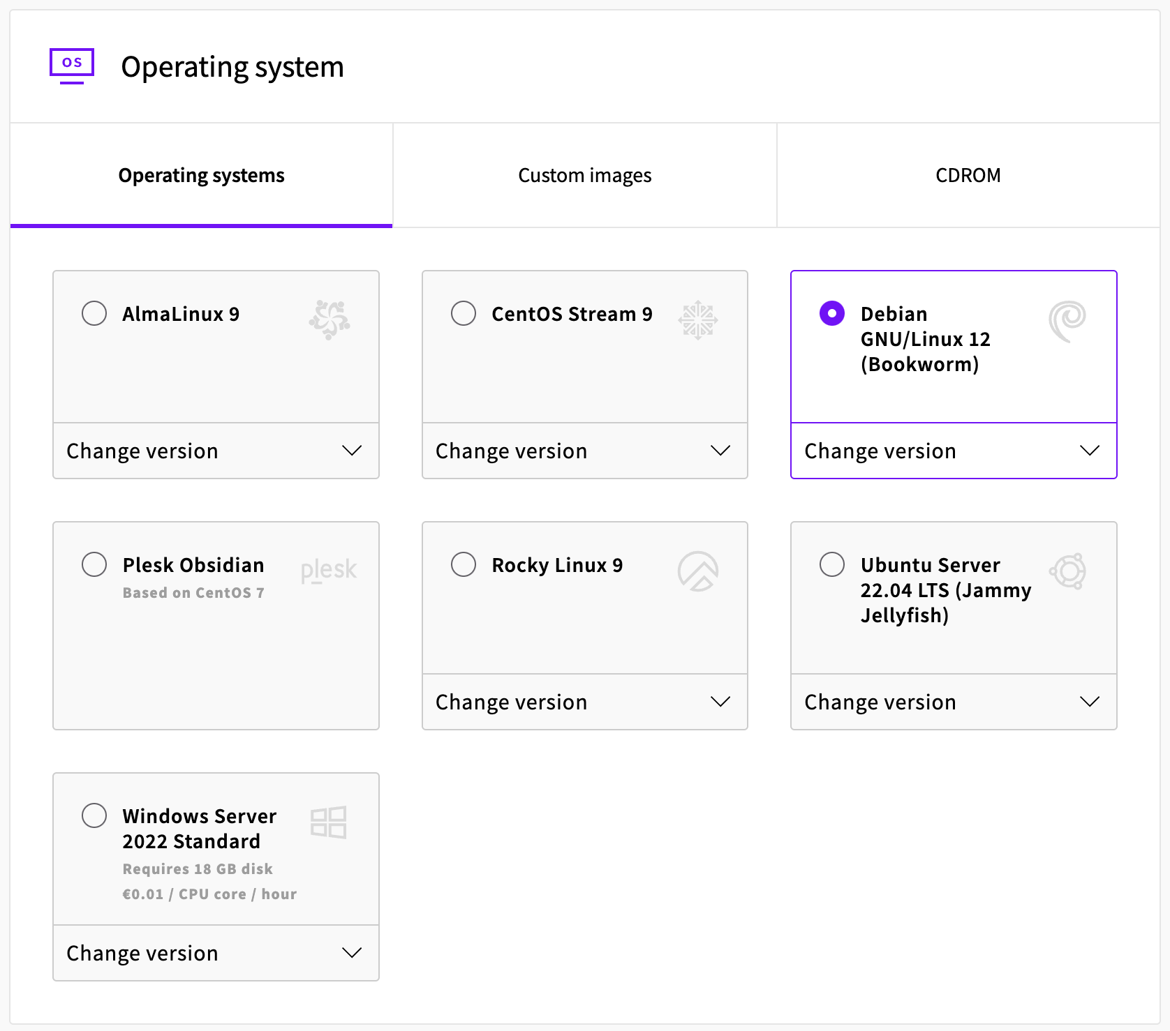This screenshot has height=1031, width=1170.
Task: Click the 'Requires 18 GB disk' note
Action: (198, 869)
